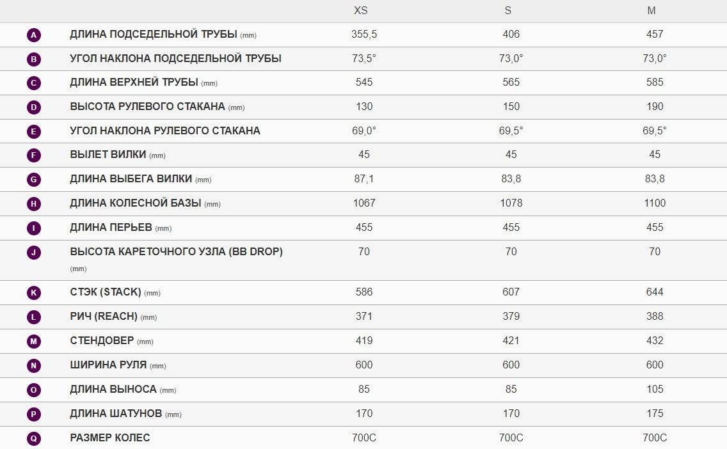Screen dimensions: 727x449
Task: Click the 1100 wheelbase value for size M
Action: click(655, 203)
